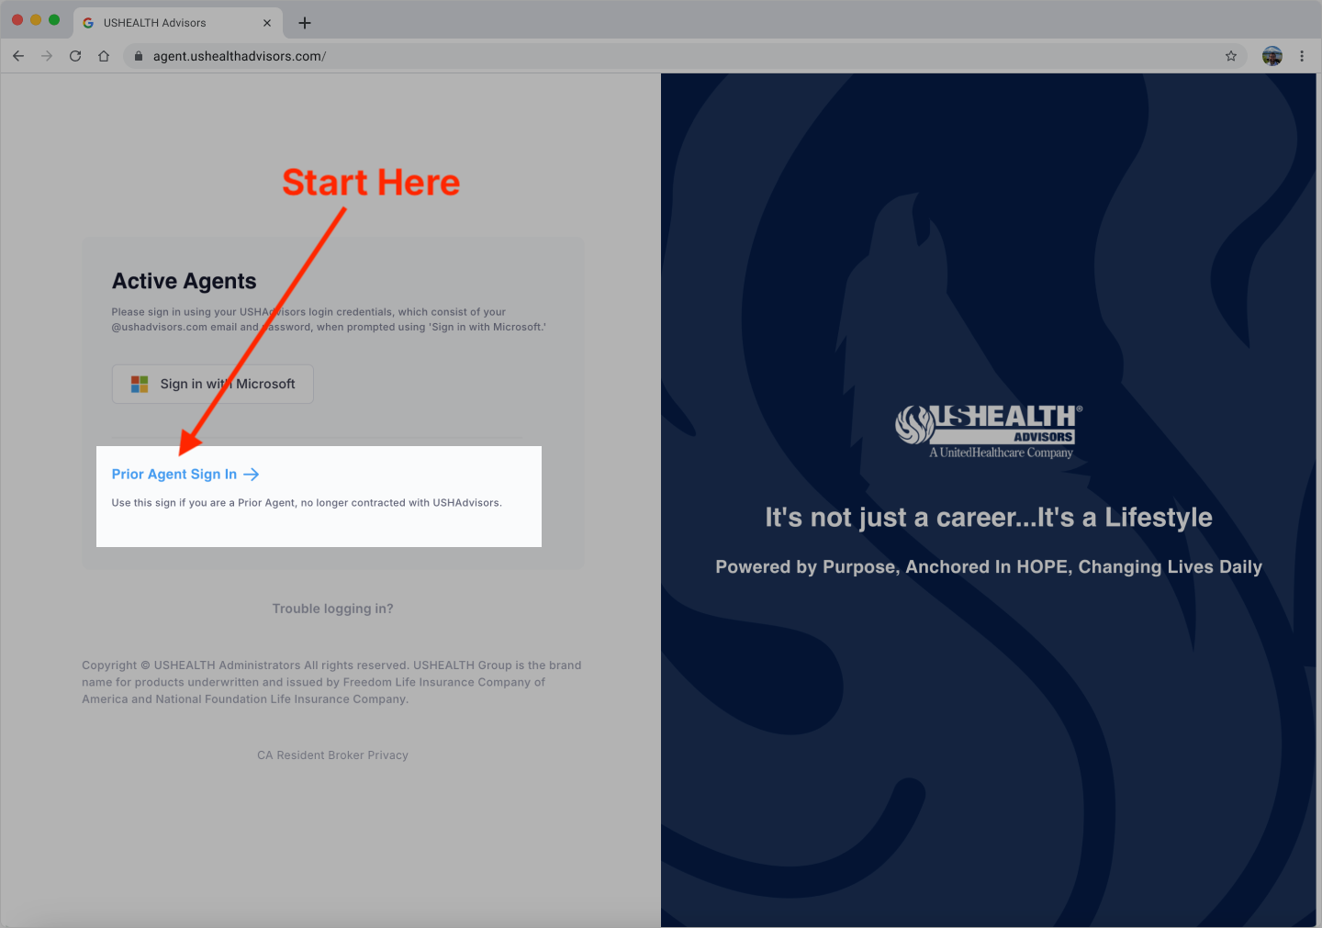The height and width of the screenshot is (928, 1322).
Task: Click the green macOS fullscreen window button
Action: point(54,19)
